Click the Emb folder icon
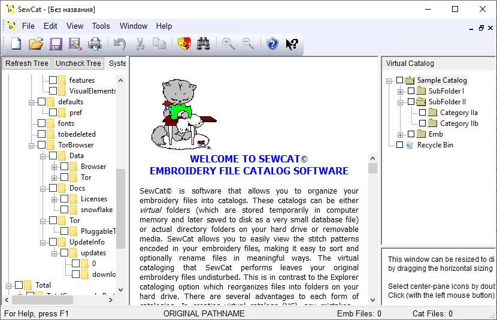The image size is (497, 320). click(x=421, y=134)
